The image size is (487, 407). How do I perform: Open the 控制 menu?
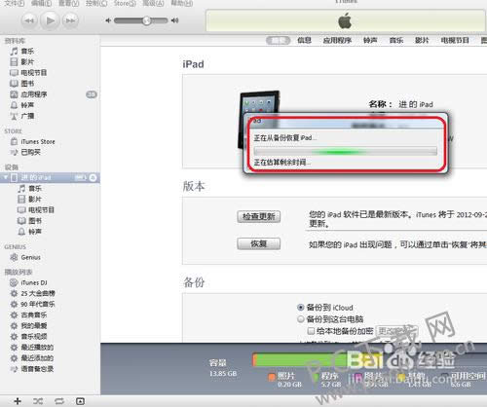(96, 3)
